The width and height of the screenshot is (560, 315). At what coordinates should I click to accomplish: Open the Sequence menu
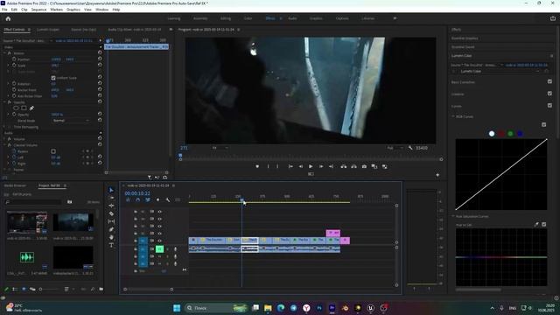(x=38, y=10)
